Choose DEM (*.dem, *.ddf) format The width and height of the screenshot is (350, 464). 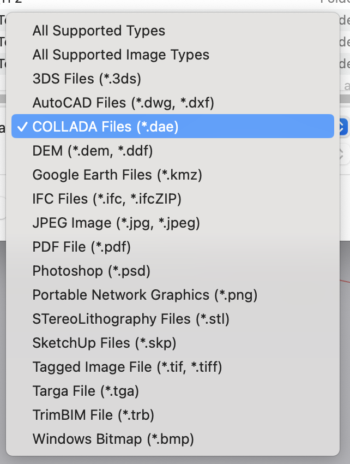[93, 151]
